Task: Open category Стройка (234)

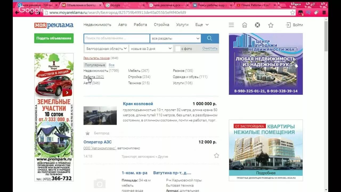Action: [139, 77]
